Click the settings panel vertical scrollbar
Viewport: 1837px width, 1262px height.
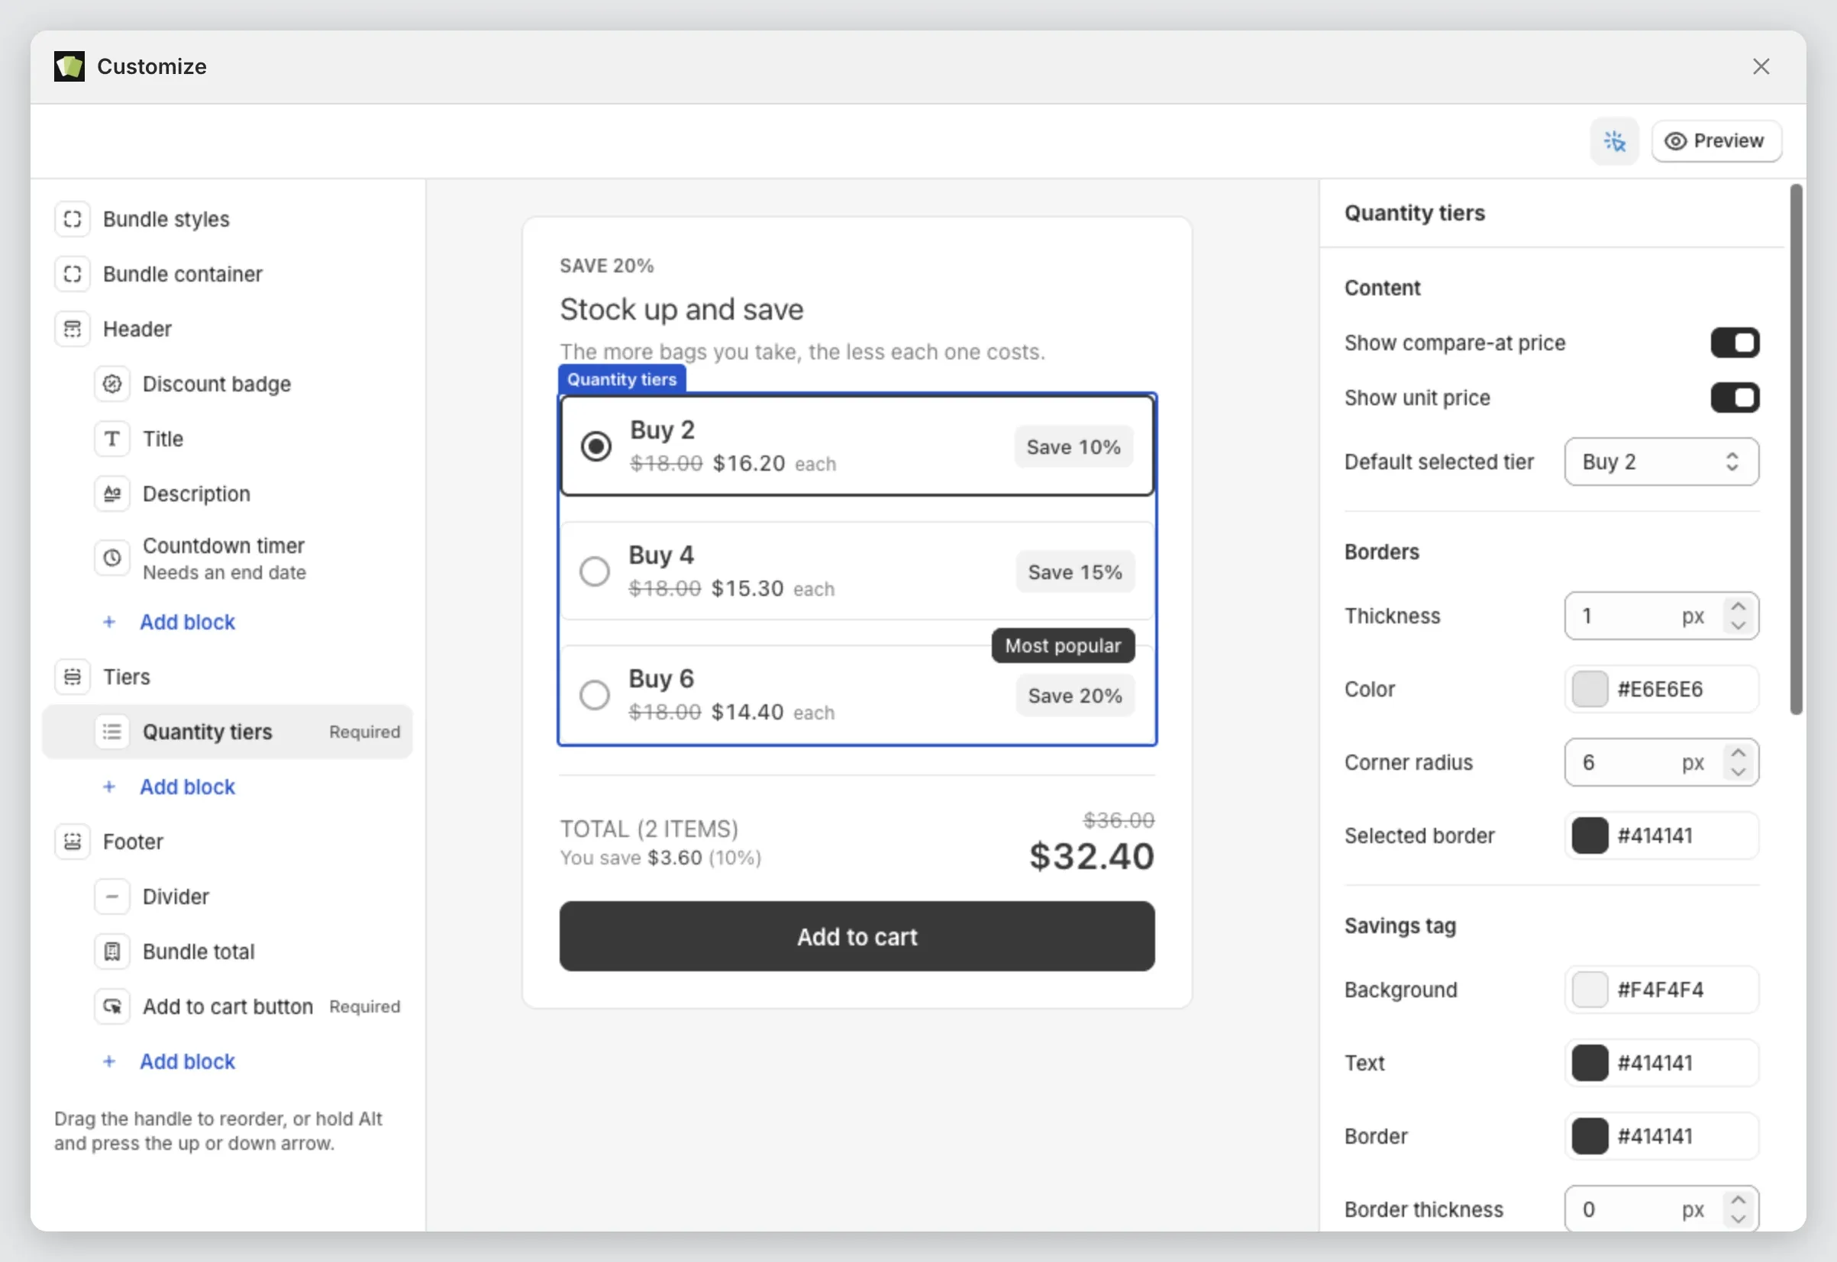[1797, 449]
